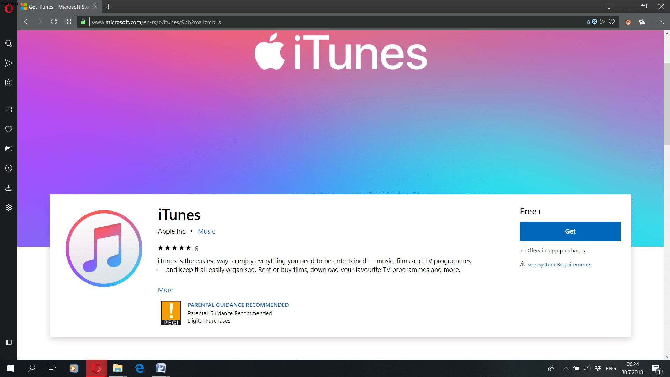Open the tab menu dropdown in the title bar
This screenshot has height=377, width=670.
pos(609,7)
